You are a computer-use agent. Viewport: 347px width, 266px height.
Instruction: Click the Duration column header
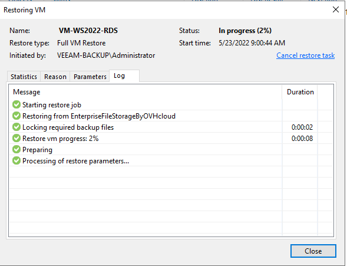(300, 92)
